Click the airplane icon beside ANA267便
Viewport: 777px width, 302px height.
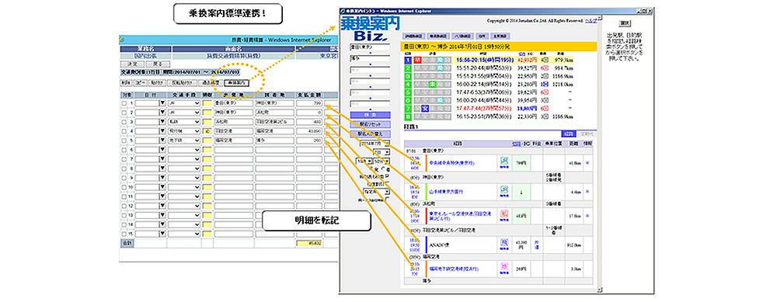(505, 244)
